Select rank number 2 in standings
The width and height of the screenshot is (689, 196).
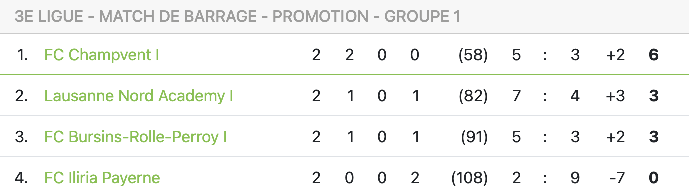21,96
